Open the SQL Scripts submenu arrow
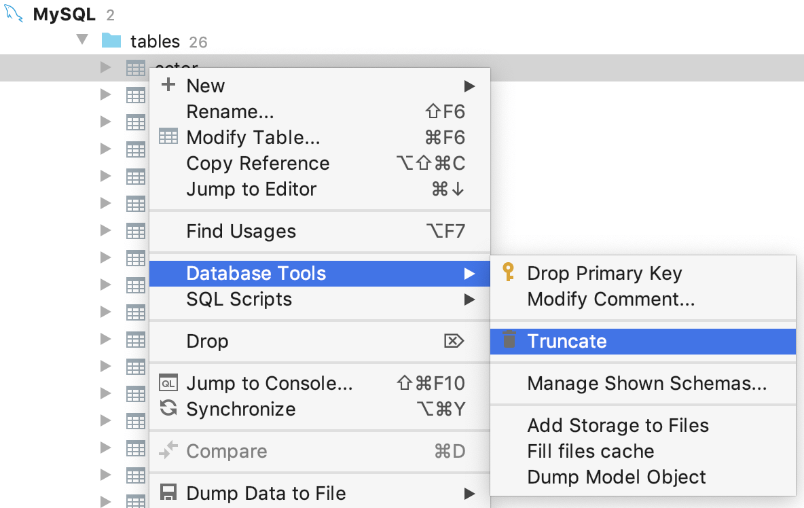This screenshot has width=804, height=508. click(469, 300)
